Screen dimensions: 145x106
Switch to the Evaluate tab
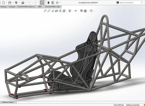(x=12, y=7)
